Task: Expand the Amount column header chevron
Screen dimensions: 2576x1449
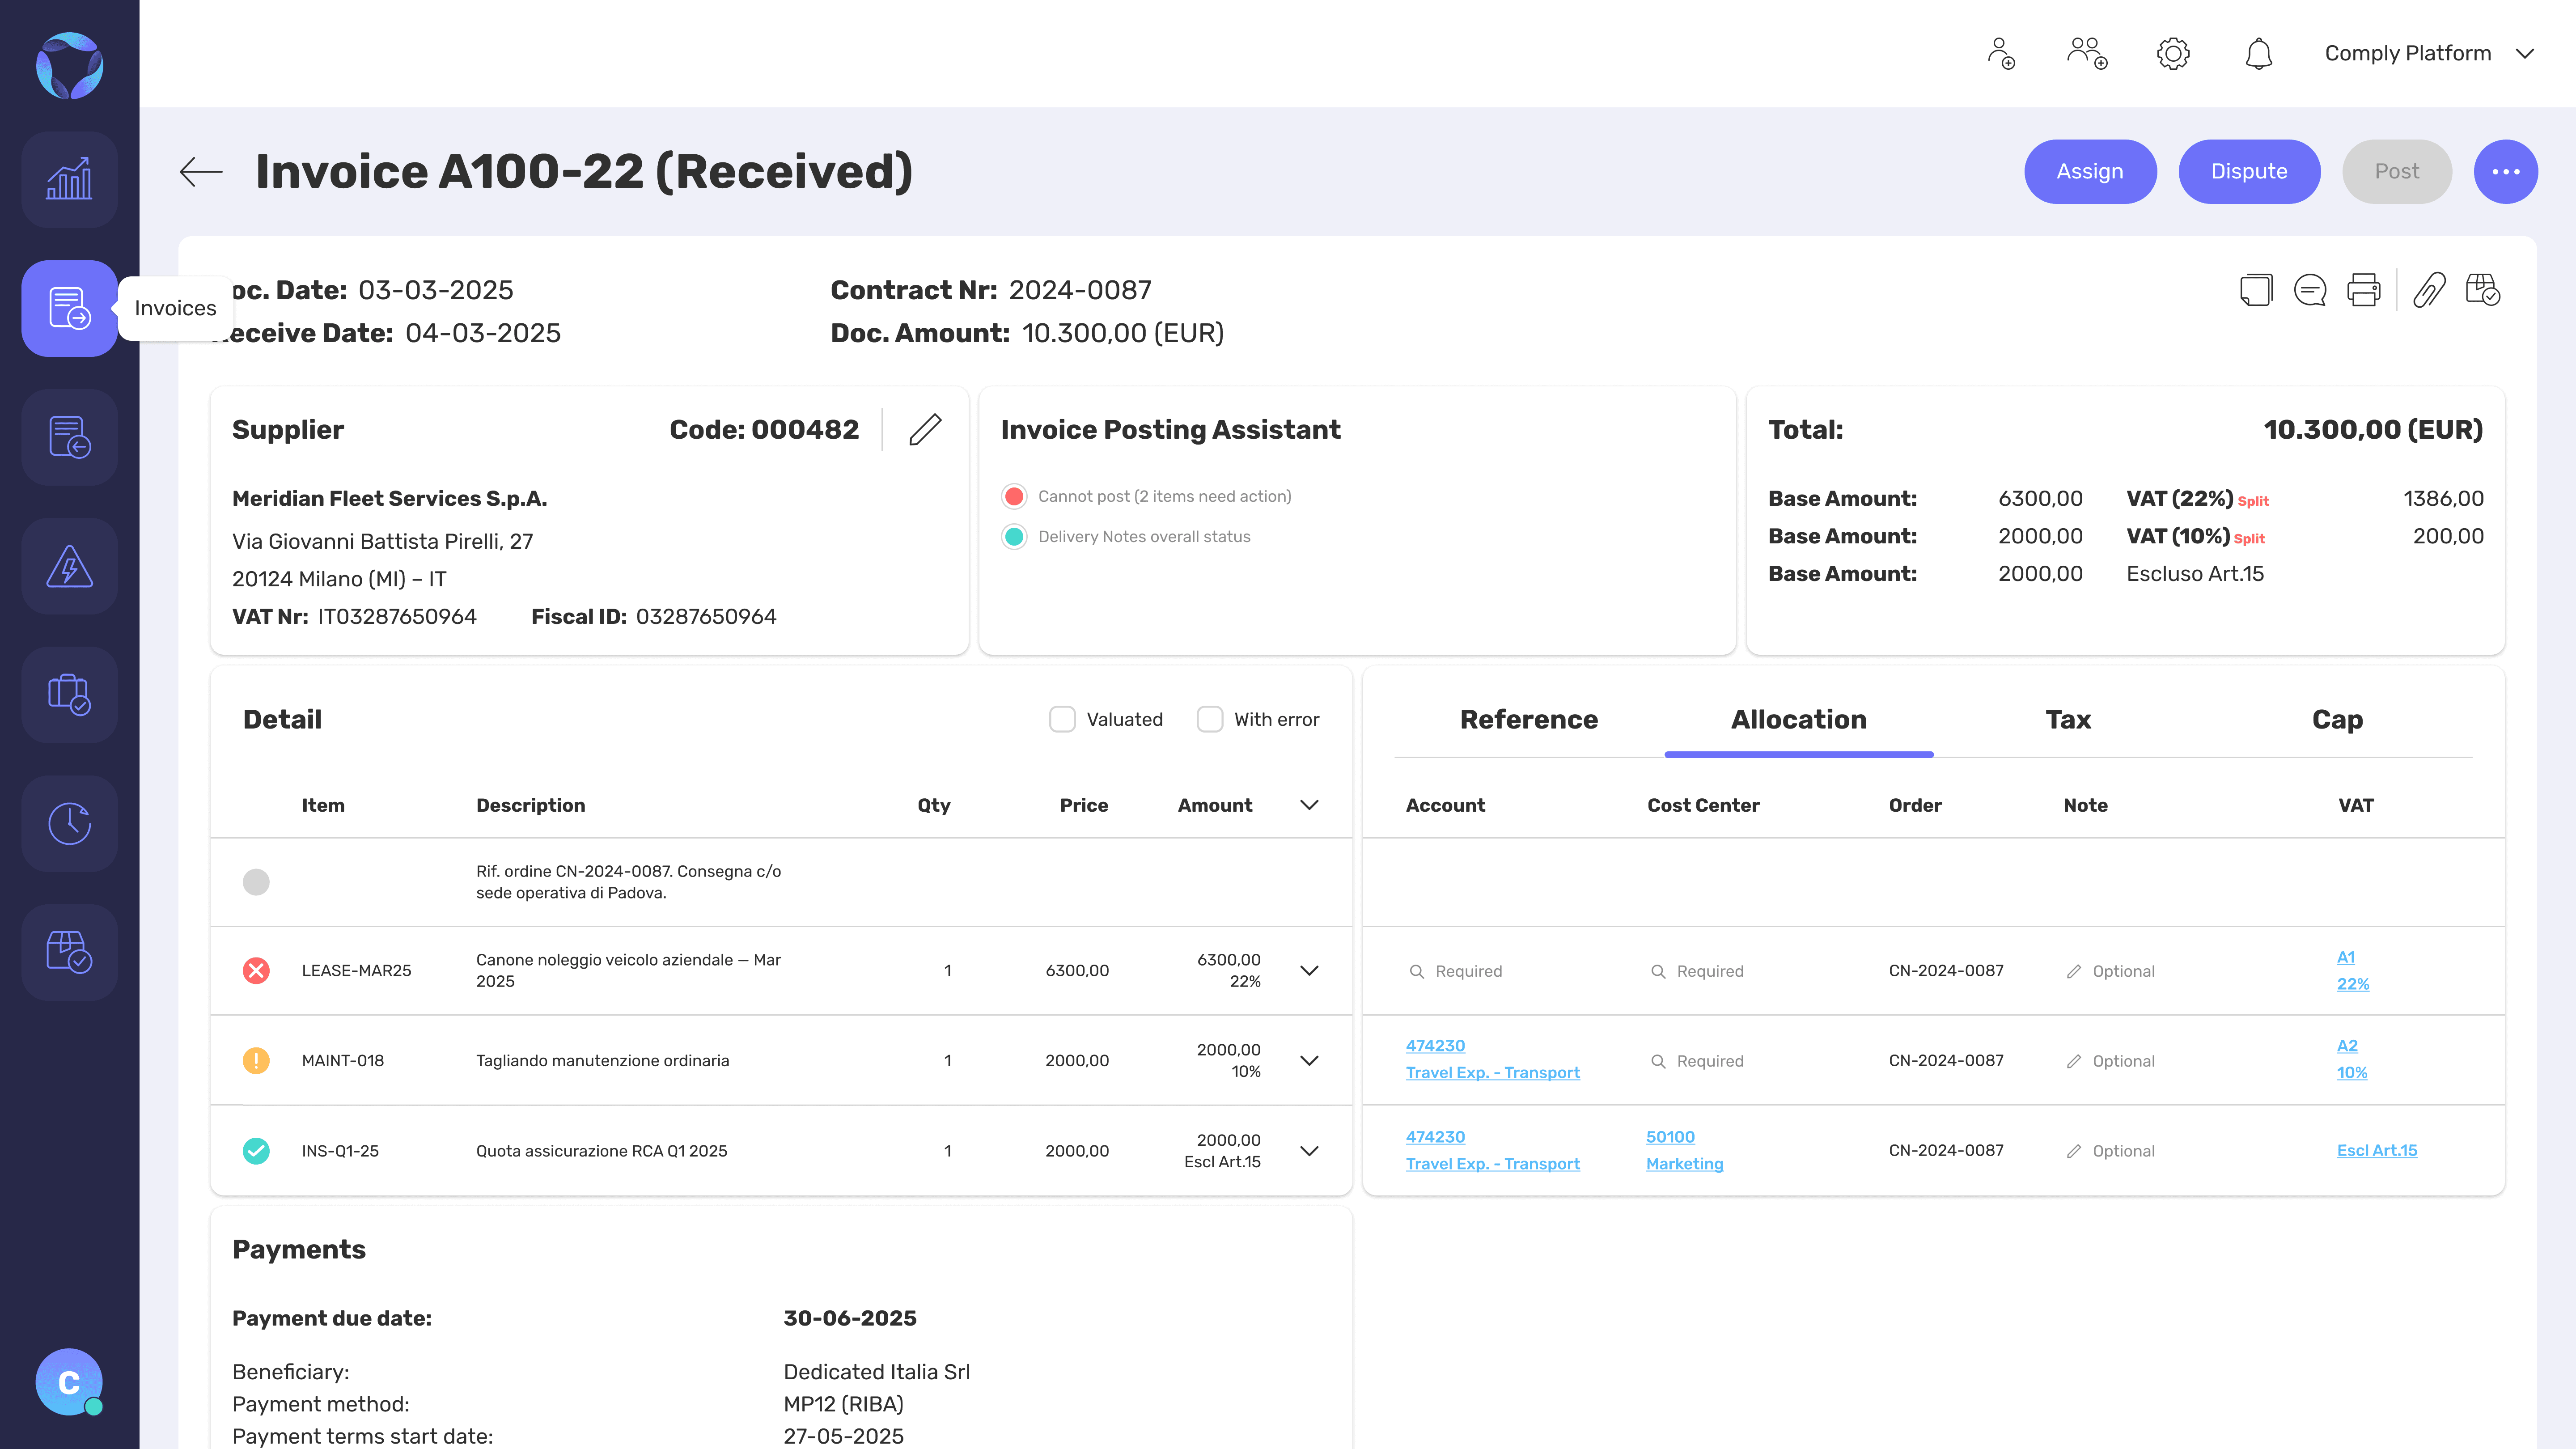Action: [1309, 805]
